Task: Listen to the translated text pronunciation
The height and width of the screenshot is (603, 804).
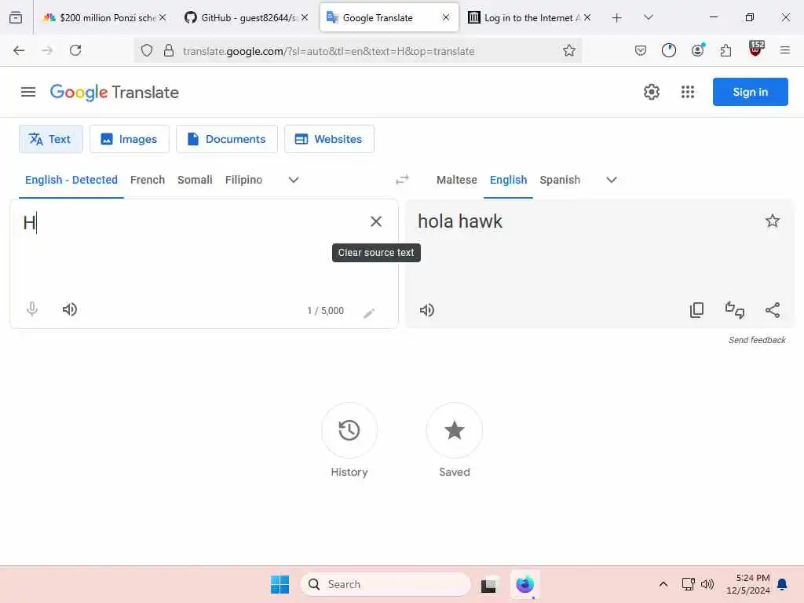Action: (x=426, y=310)
